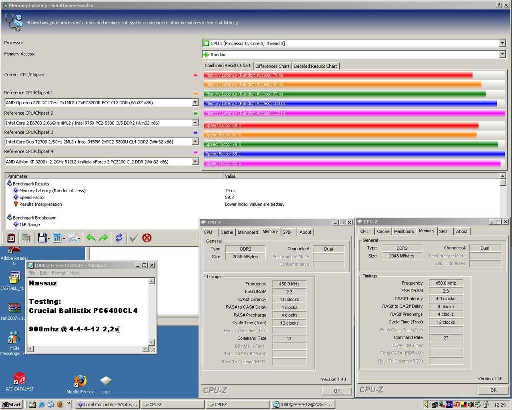Open the san2007 archive desktop icon
This screenshot has height=410, width=512.
(13, 311)
